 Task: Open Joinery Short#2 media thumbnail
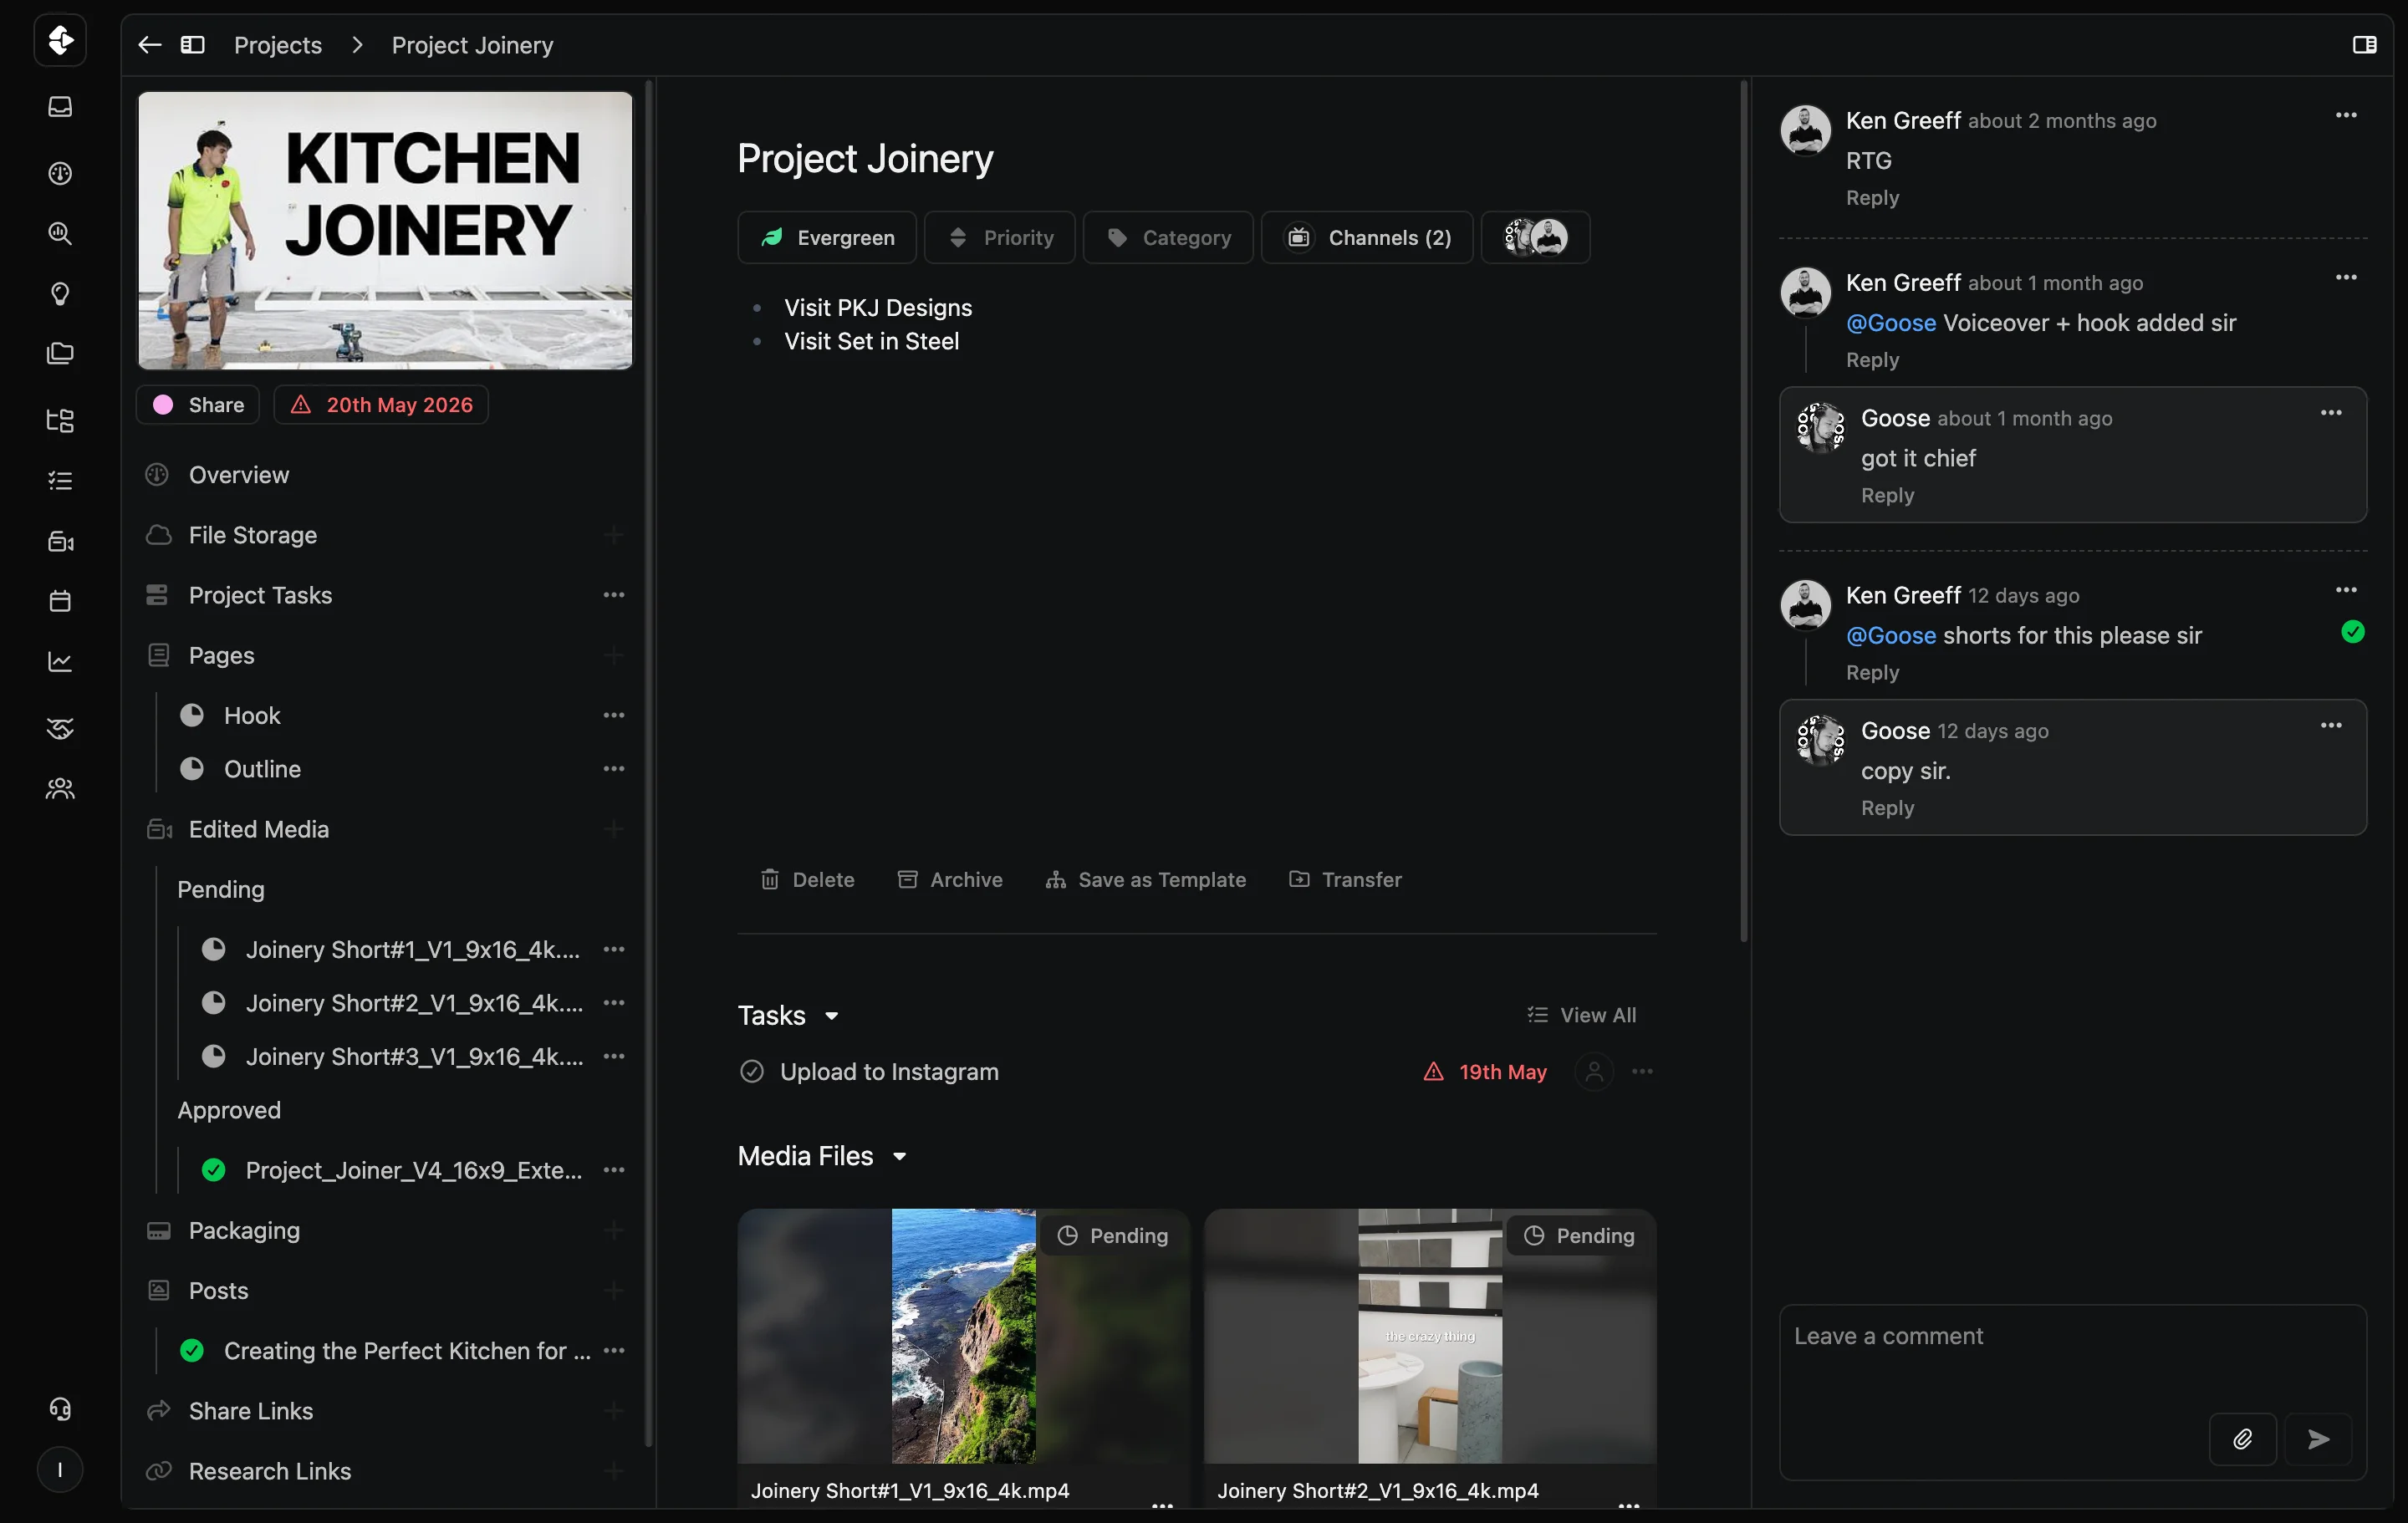(x=1430, y=1335)
